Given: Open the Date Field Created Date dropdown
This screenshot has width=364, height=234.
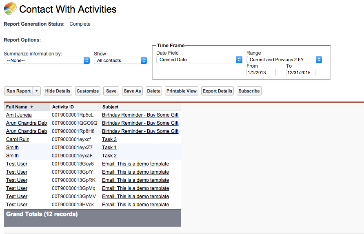Looking at the screenshot, I should coord(199,60).
